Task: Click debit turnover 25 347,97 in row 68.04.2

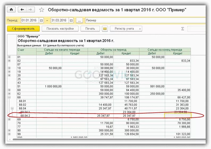Action: click(x=103, y=116)
